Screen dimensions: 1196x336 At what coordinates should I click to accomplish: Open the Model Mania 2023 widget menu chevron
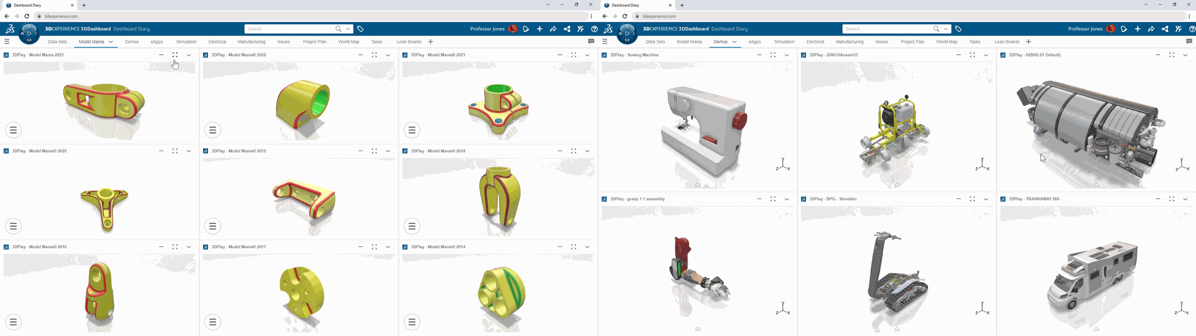tap(189, 55)
